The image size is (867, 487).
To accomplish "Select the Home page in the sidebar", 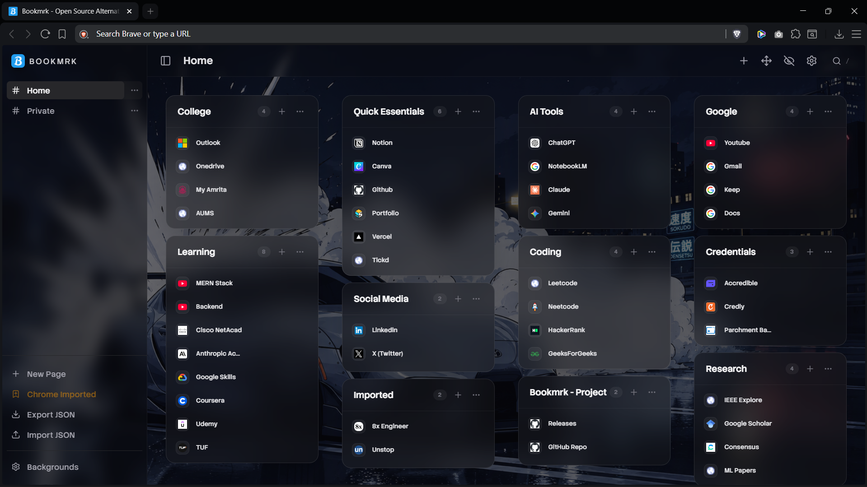I will coord(66,90).
